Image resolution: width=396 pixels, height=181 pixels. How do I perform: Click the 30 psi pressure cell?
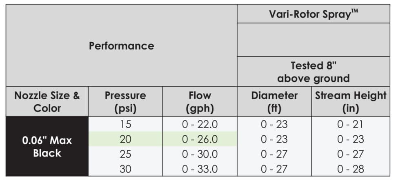pos(125,169)
